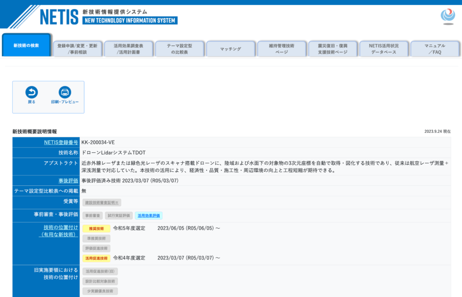Click the NETIS登録番号 link

click(x=61, y=142)
